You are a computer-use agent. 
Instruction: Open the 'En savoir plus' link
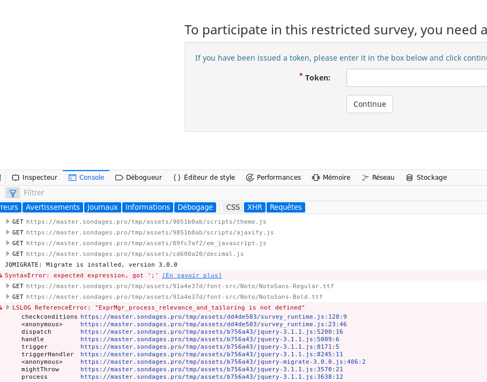pos(192,275)
